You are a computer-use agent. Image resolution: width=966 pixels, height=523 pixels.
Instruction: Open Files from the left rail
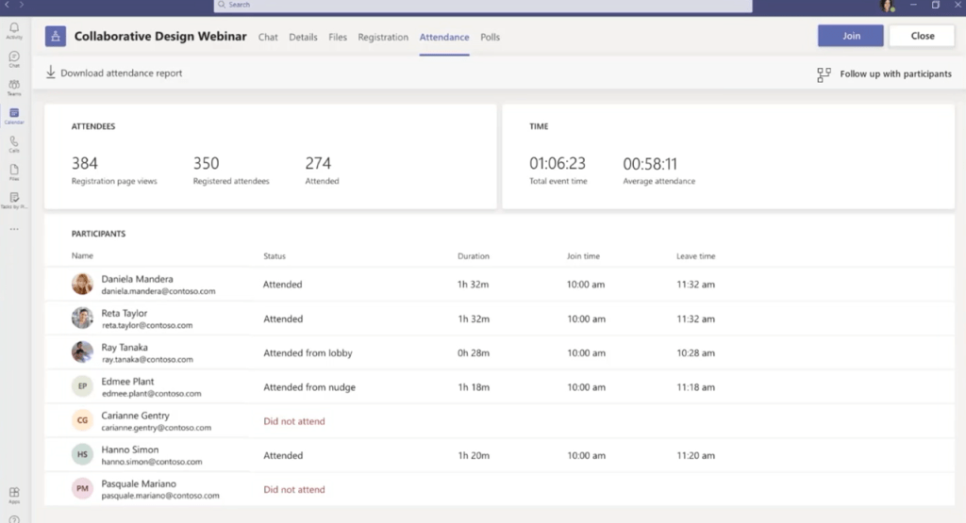tap(14, 171)
